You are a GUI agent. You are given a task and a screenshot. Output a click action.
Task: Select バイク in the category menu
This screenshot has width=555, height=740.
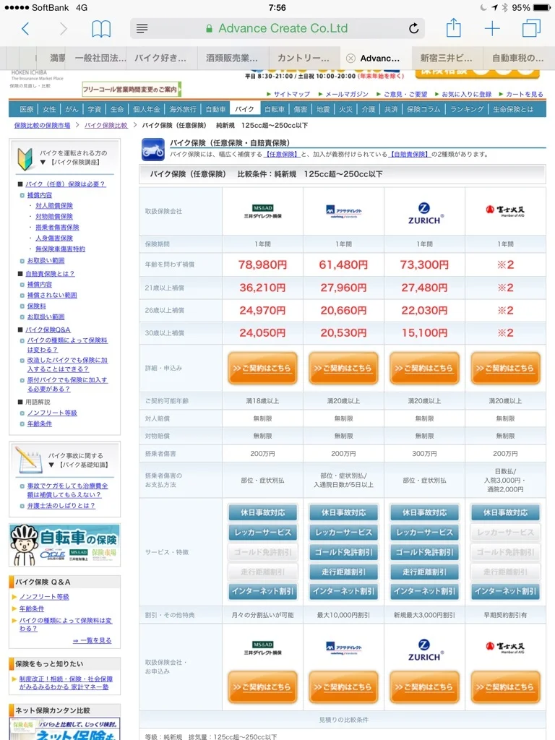pos(244,109)
